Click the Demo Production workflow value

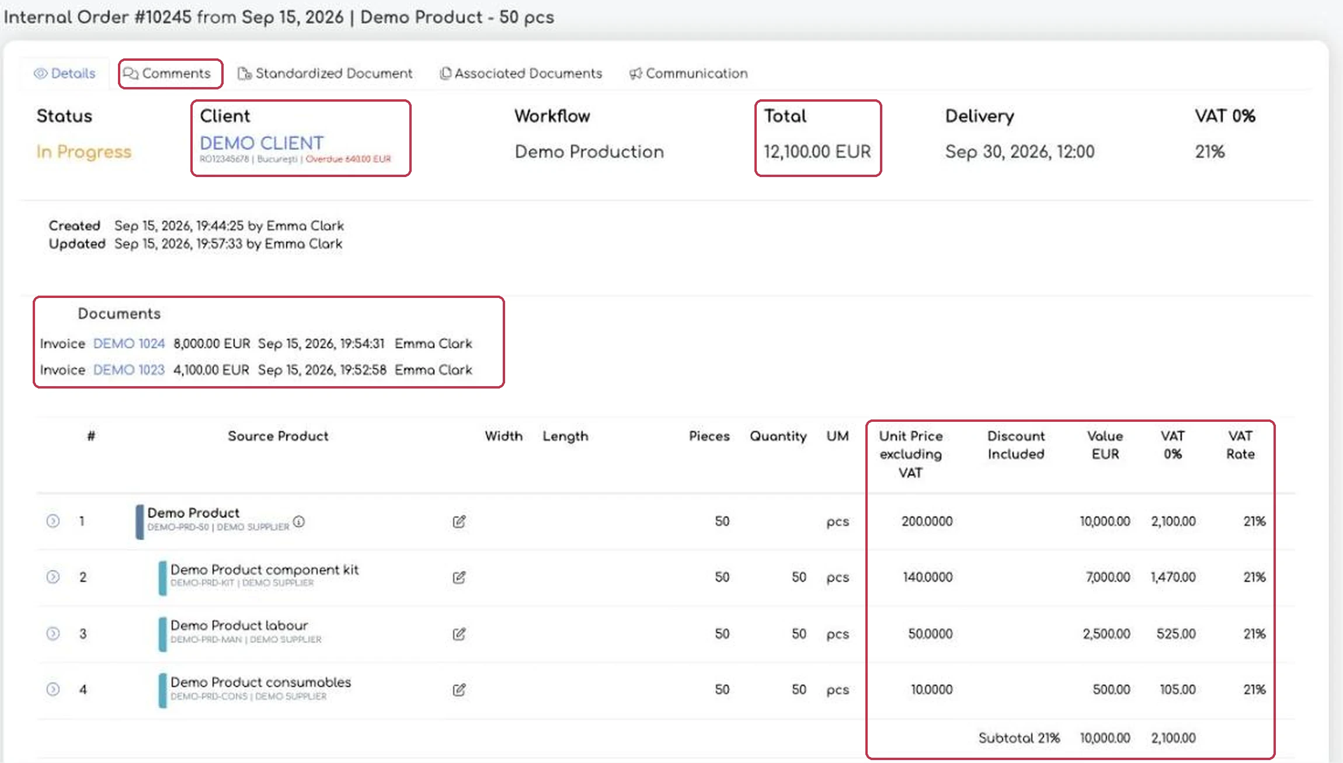(589, 152)
